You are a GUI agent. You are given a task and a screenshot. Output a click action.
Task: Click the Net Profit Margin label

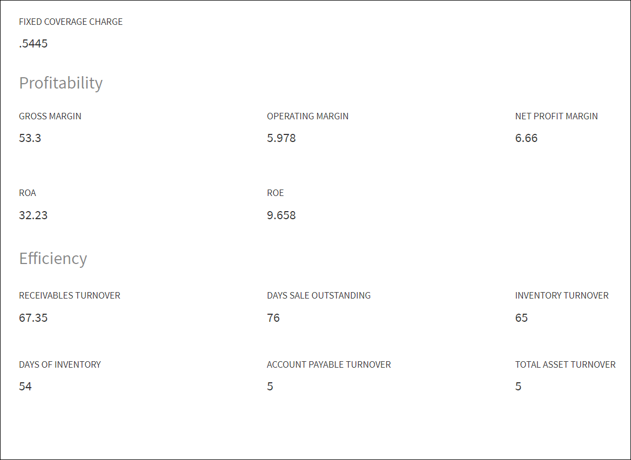[556, 116]
